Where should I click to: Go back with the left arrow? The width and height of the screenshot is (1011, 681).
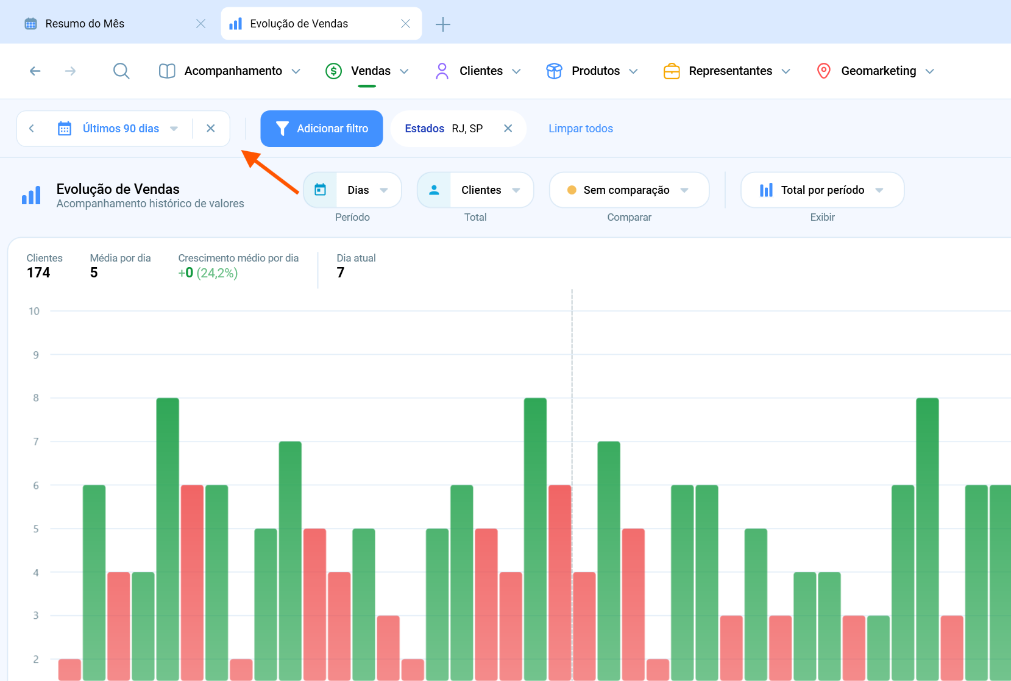[x=35, y=71]
